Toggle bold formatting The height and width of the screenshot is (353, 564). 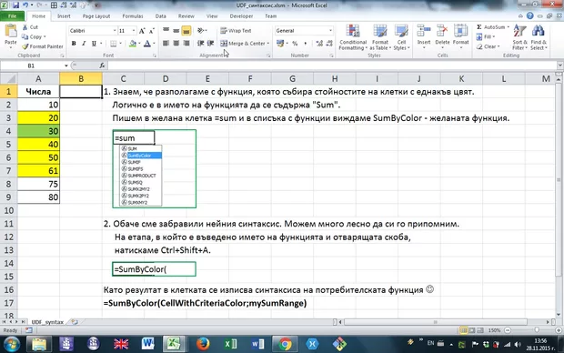click(74, 44)
